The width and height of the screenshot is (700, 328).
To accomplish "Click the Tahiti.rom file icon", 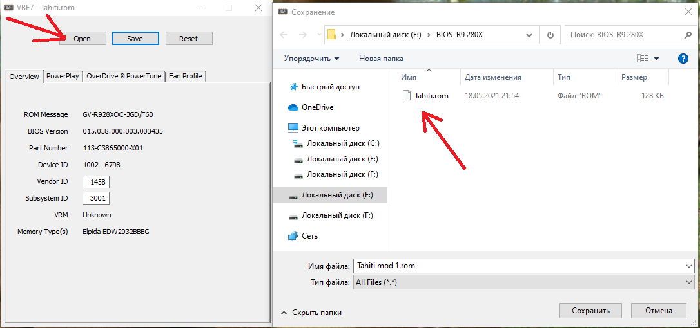I will [407, 96].
